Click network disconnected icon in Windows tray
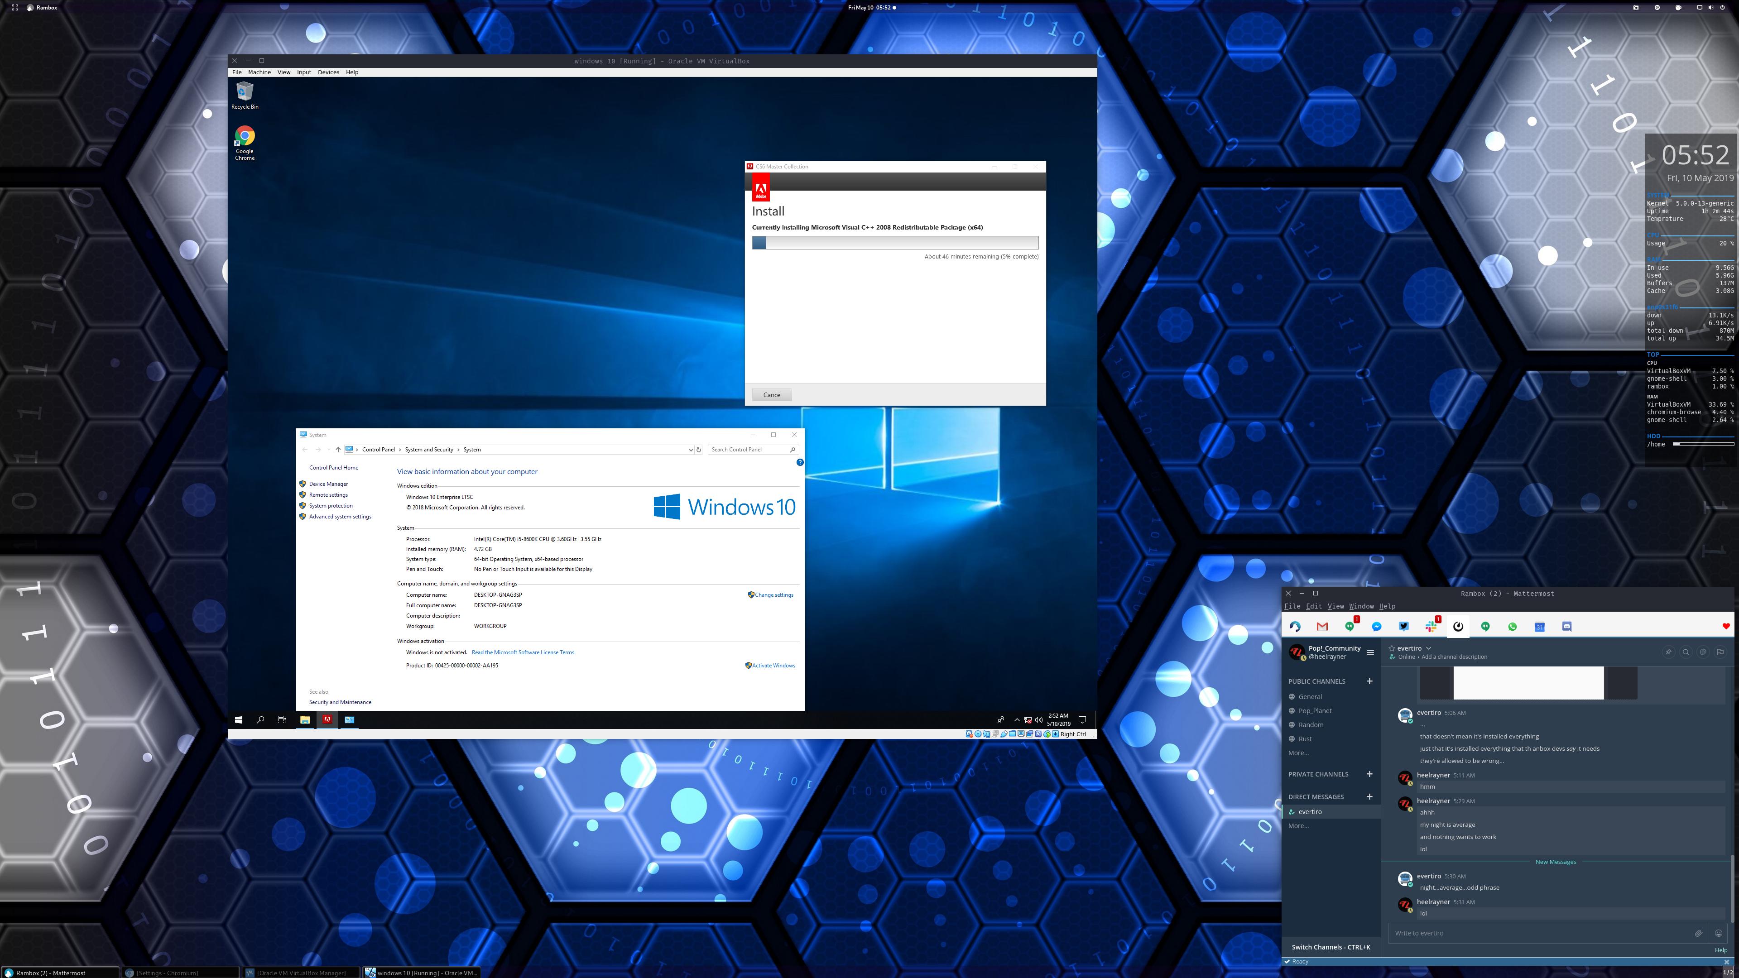 (x=1028, y=720)
